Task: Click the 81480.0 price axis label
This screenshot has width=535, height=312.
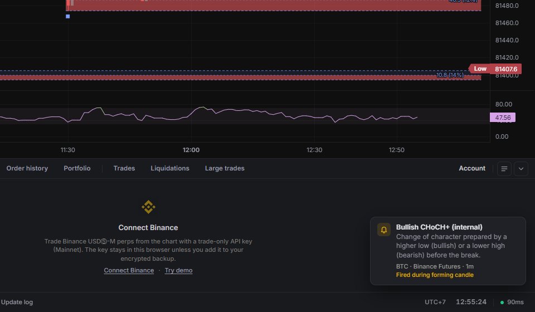Action: click(507, 6)
